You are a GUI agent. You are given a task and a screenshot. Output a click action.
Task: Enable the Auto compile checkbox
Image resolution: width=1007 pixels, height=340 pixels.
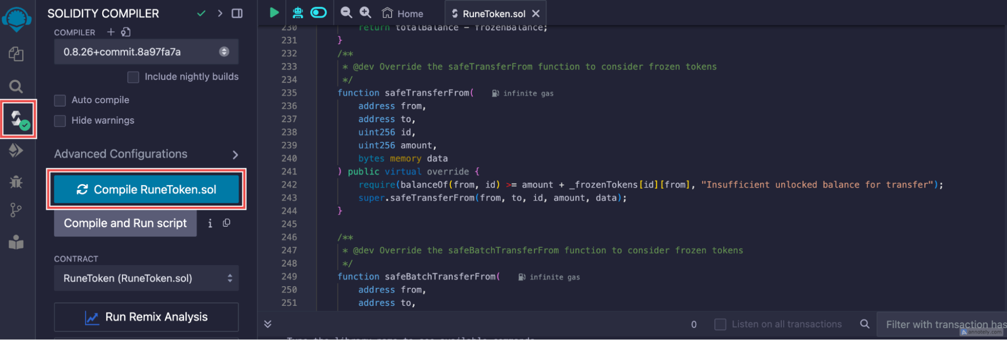point(60,101)
